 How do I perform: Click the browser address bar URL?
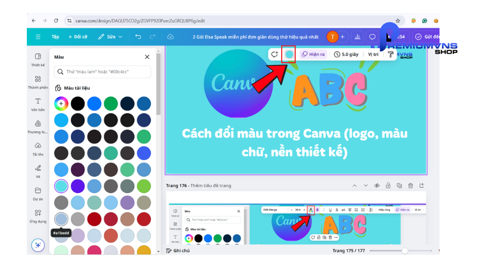pyautogui.click(x=140, y=20)
